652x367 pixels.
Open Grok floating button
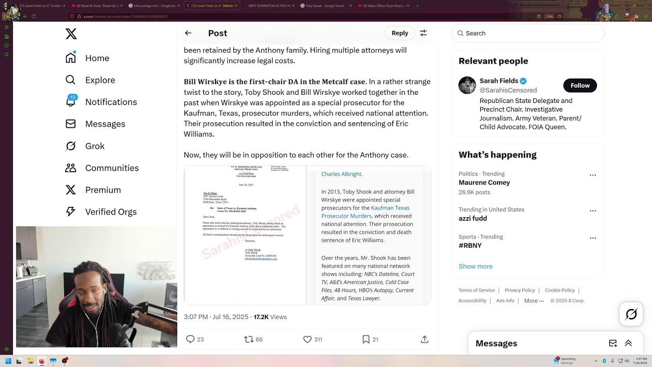(631, 314)
